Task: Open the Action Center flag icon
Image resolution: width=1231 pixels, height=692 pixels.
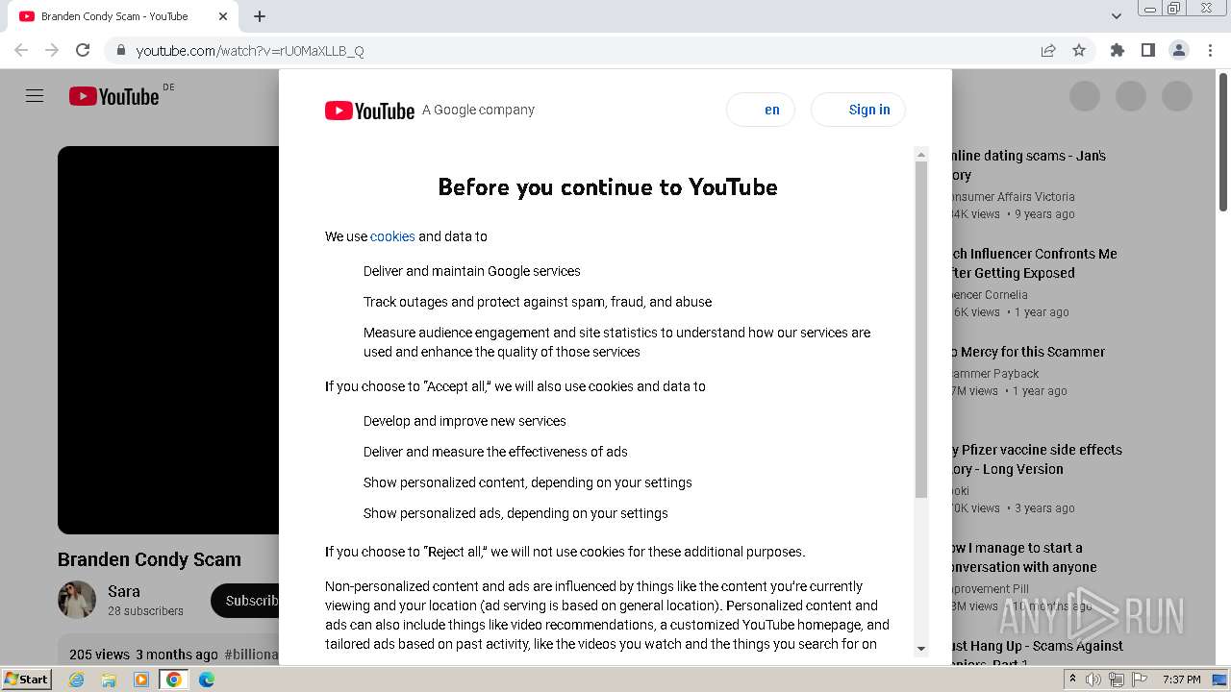Action: (x=1140, y=680)
